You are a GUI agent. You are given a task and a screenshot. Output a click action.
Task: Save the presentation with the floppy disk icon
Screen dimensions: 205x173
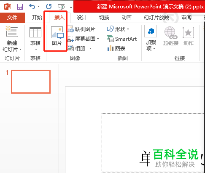[x=20, y=7]
